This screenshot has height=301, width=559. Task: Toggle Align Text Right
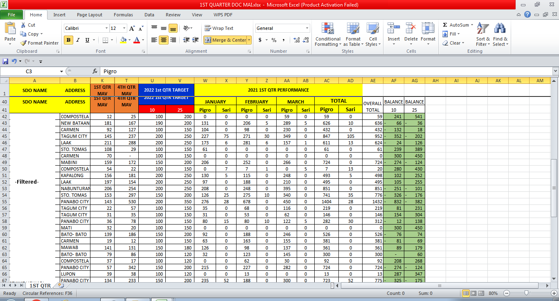coord(173,40)
